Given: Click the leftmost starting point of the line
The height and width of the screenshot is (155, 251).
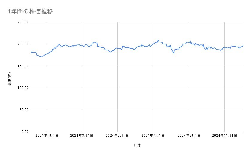Looking at the screenshot, I should pyautogui.click(x=31, y=53).
